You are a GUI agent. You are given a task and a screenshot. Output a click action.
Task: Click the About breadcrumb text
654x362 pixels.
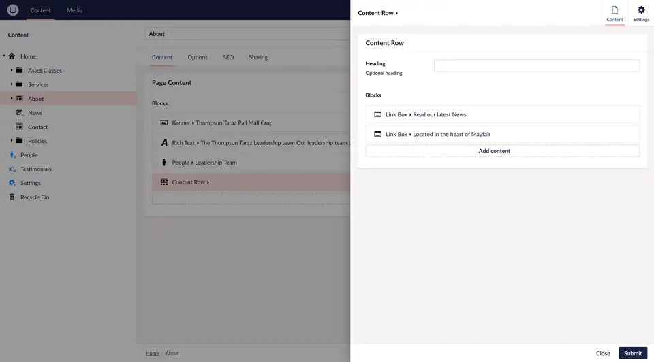click(172, 353)
